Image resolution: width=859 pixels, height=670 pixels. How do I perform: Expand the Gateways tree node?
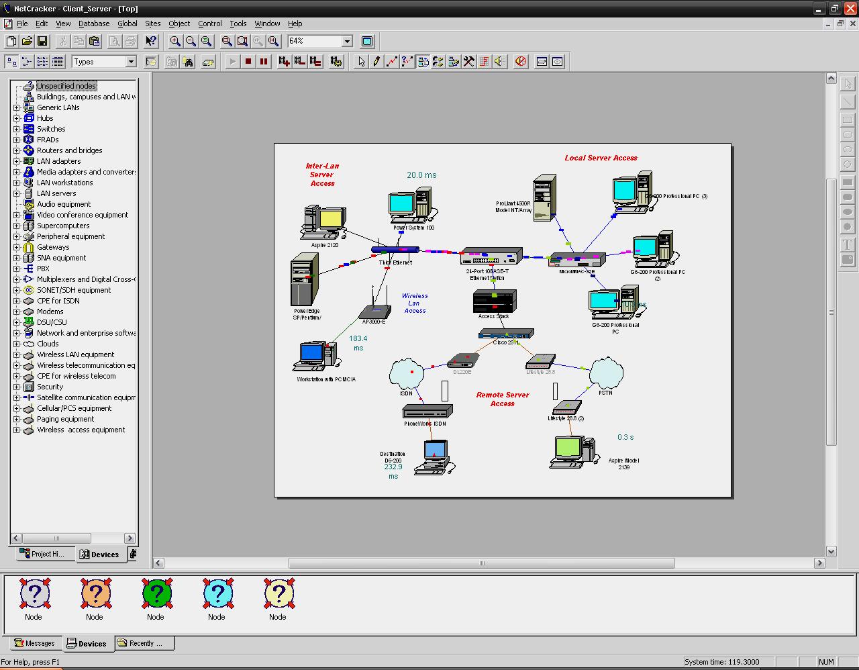(x=17, y=247)
